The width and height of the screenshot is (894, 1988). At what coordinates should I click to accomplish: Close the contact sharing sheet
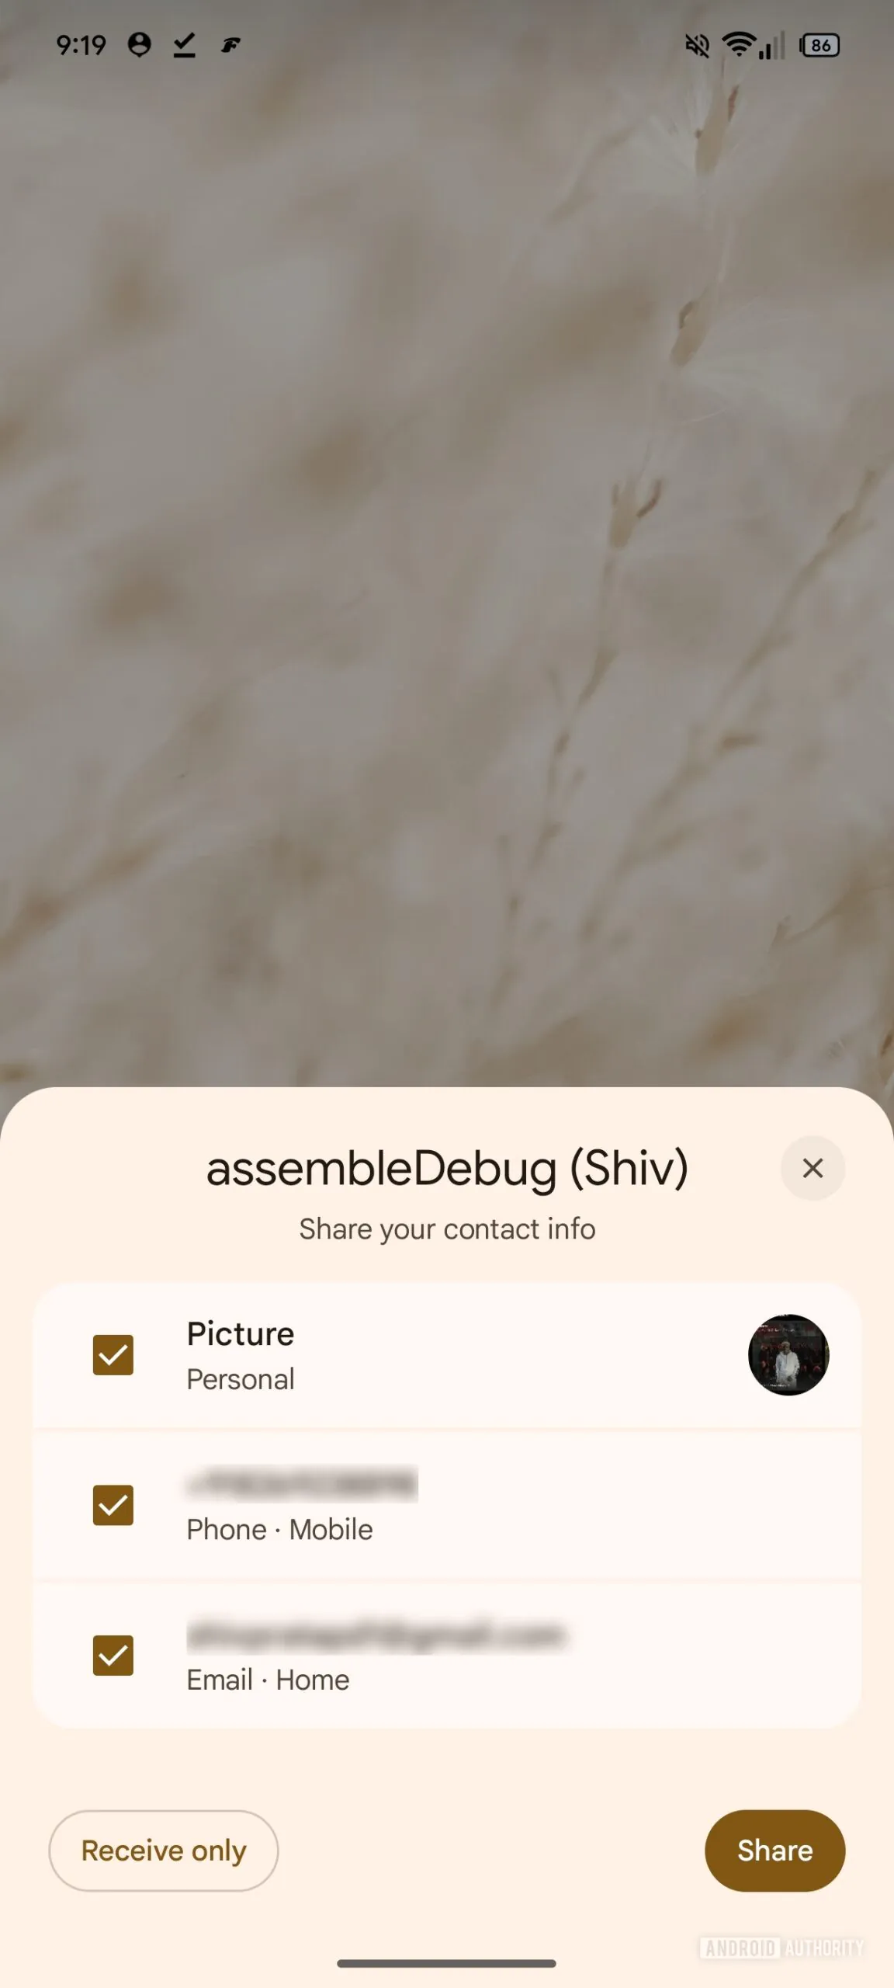pyautogui.click(x=813, y=1168)
